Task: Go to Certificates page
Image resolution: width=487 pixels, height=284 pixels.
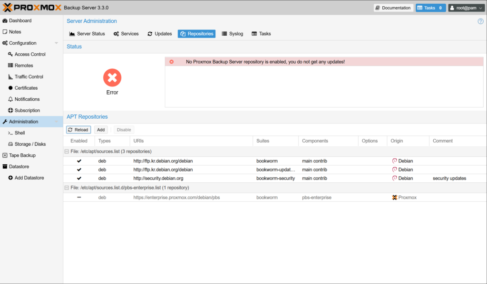Action: pos(26,88)
